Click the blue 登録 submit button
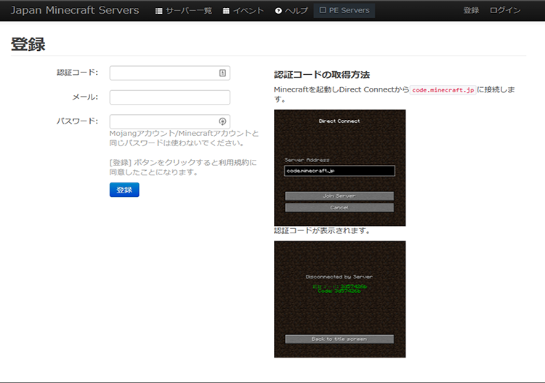 tap(124, 190)
